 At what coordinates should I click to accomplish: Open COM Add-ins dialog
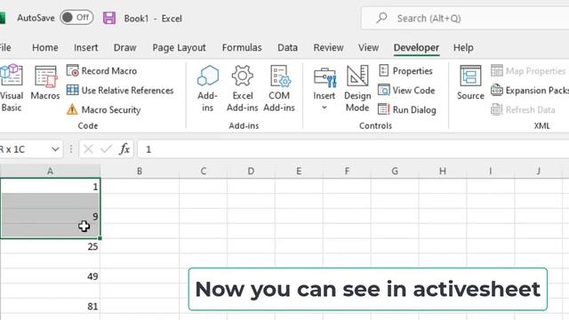(279, 88)
